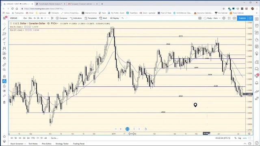
Task: Open candlestick chart style selector
Action: pos(52,18)
